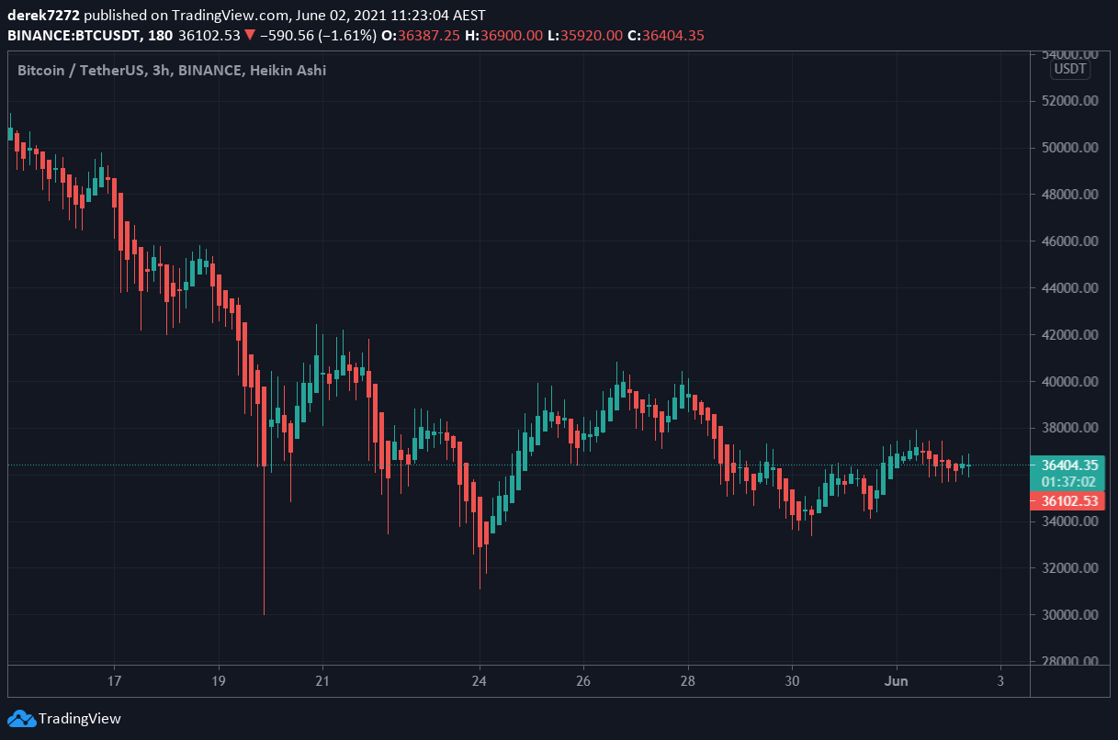Viewport: 1118px width, 740px height.
Task: Click the derek7272 author name
Action: 42,16
